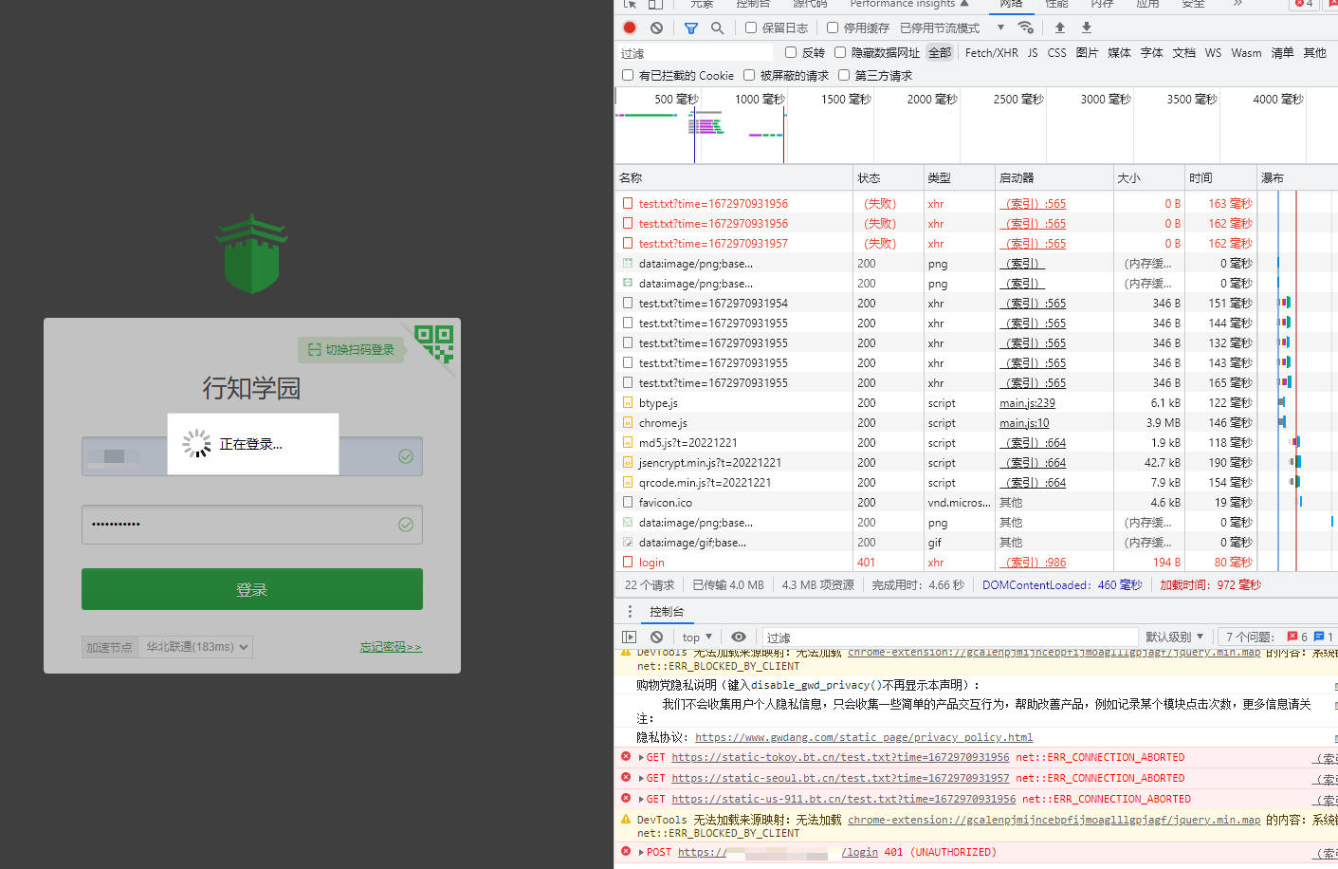Export HAR with the download arrow
The height and width of the screenshot is (869, 1338).
pos(1087,28)
